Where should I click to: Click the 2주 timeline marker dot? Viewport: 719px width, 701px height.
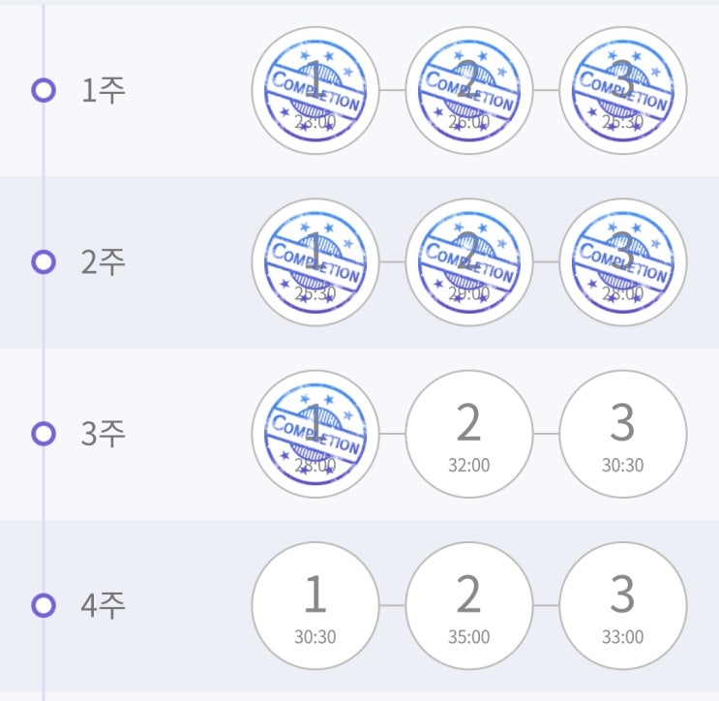point(43,262)
